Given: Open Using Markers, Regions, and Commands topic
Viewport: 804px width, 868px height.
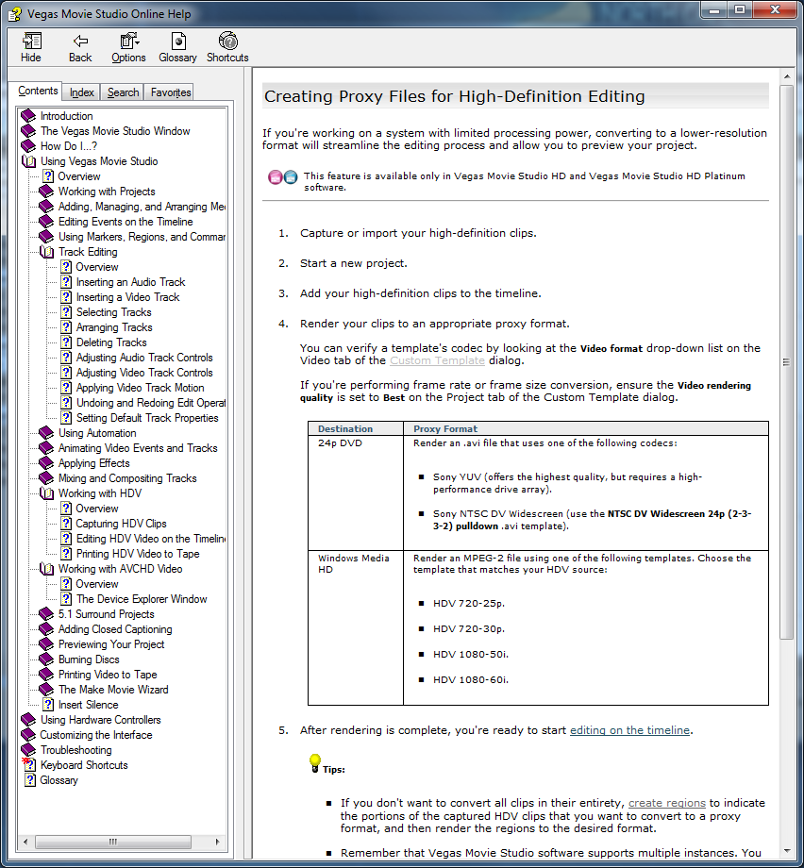Looking at the screenshot, I should tap(142, 237).
